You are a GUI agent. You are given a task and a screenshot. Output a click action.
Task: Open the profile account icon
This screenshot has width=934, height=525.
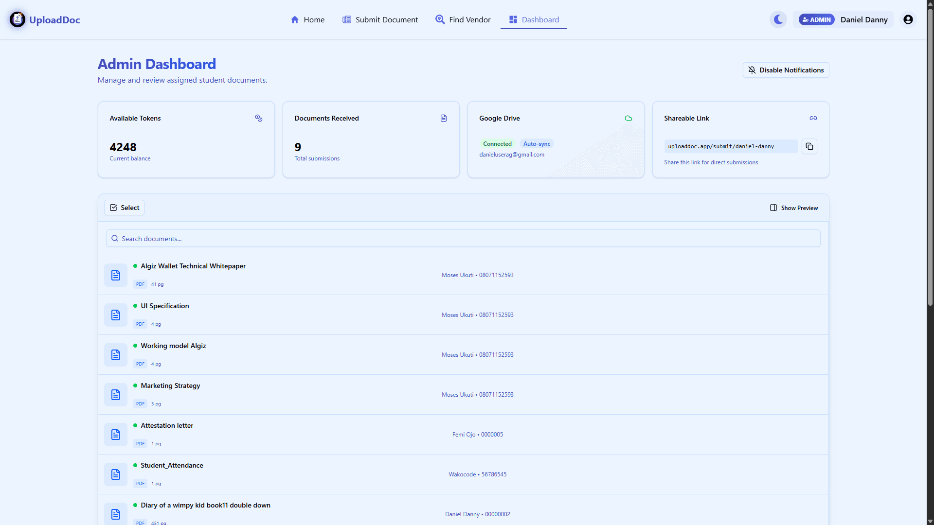coord(908,19)
